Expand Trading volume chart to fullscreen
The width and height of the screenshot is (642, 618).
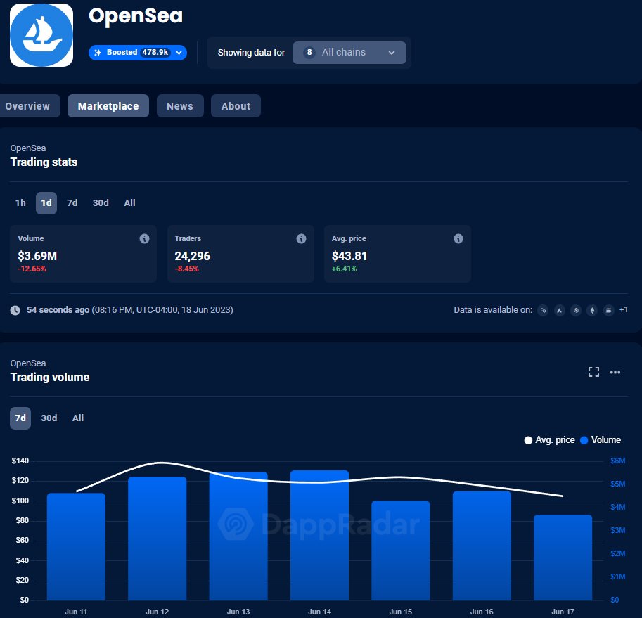click(593, 372)
